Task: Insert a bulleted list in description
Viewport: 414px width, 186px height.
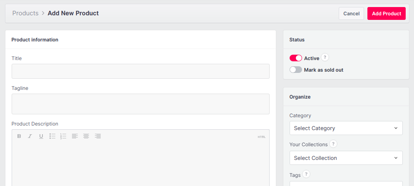Action: point(52,136)
